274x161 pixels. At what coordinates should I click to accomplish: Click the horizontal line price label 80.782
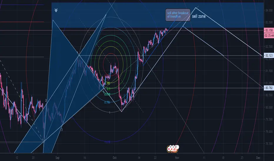(x=269, y=88)
